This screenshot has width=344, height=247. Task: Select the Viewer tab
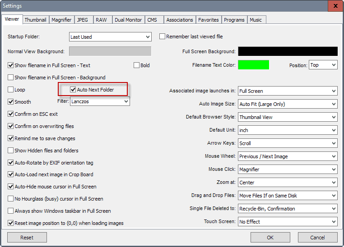pyautogui.click(x=12, y=19)
